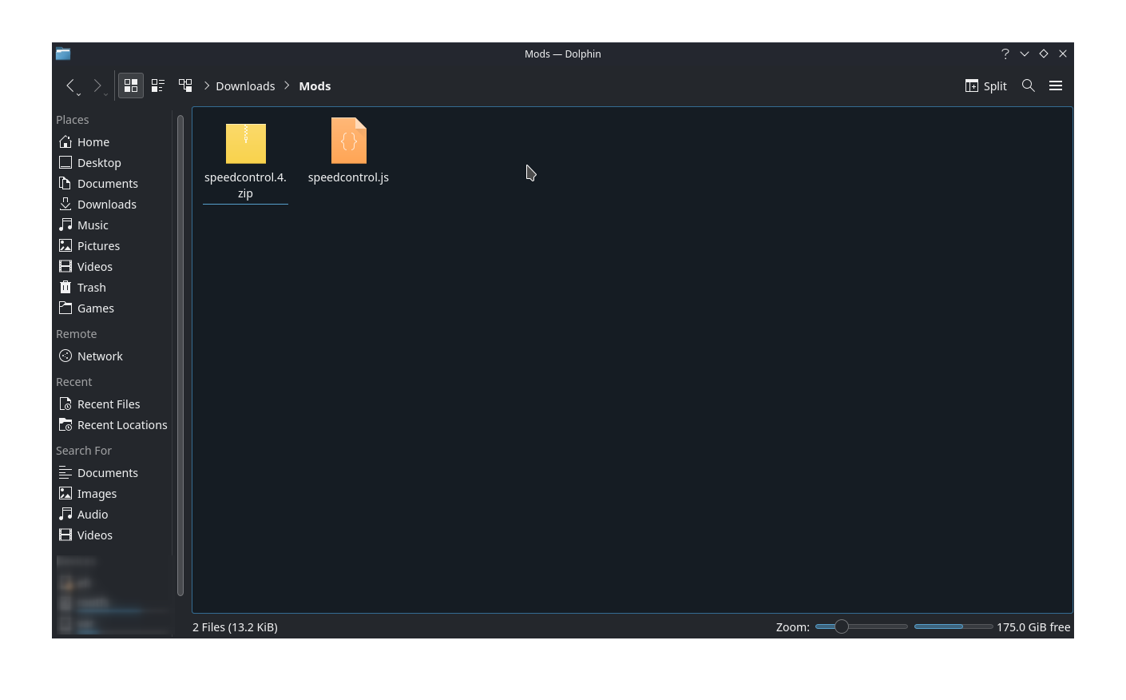Select the speedcontrol.4.zip archive
1126x700 pixels.
[245, 160]
